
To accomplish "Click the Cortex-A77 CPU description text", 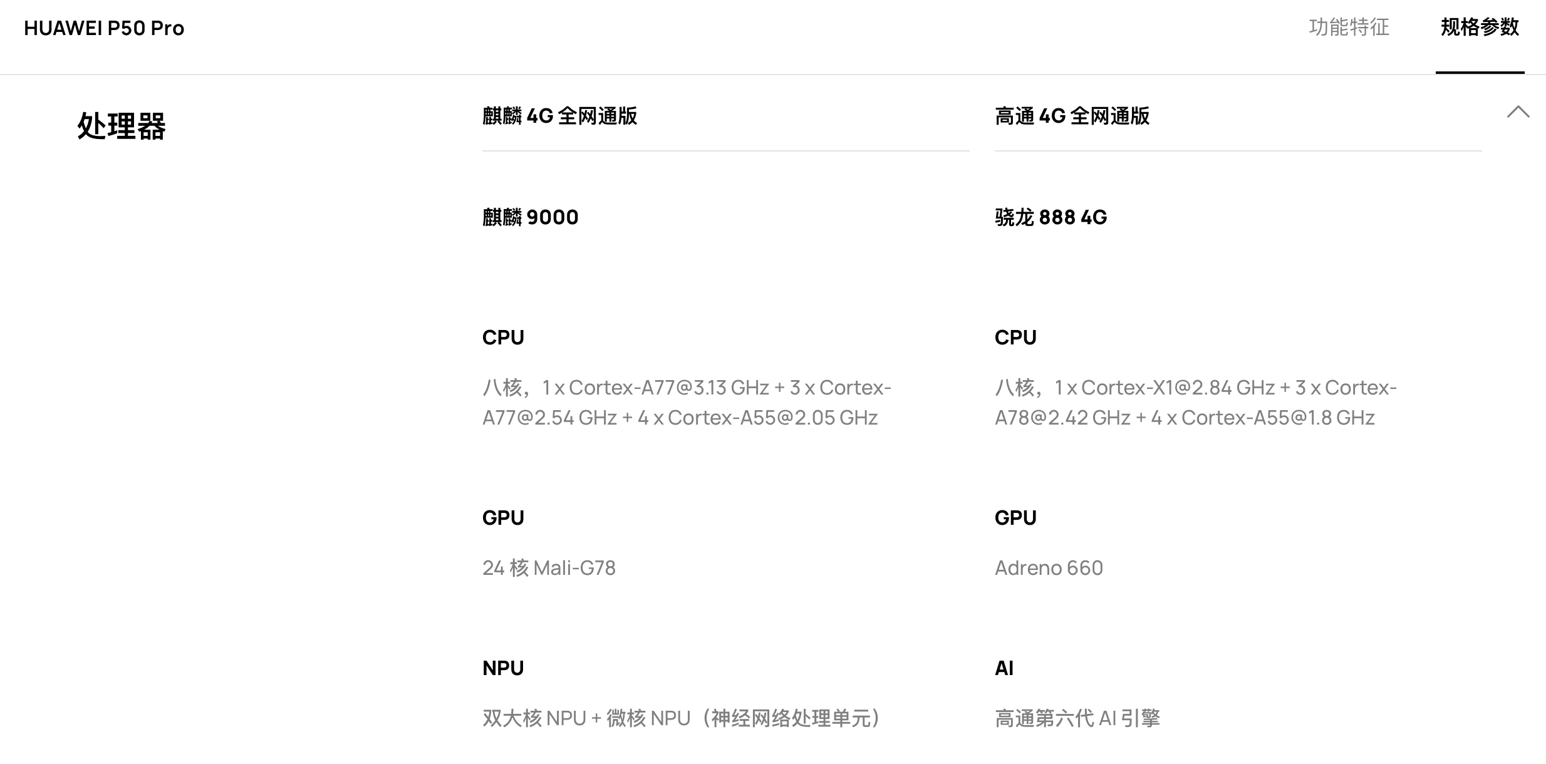I will coord(686,403).
